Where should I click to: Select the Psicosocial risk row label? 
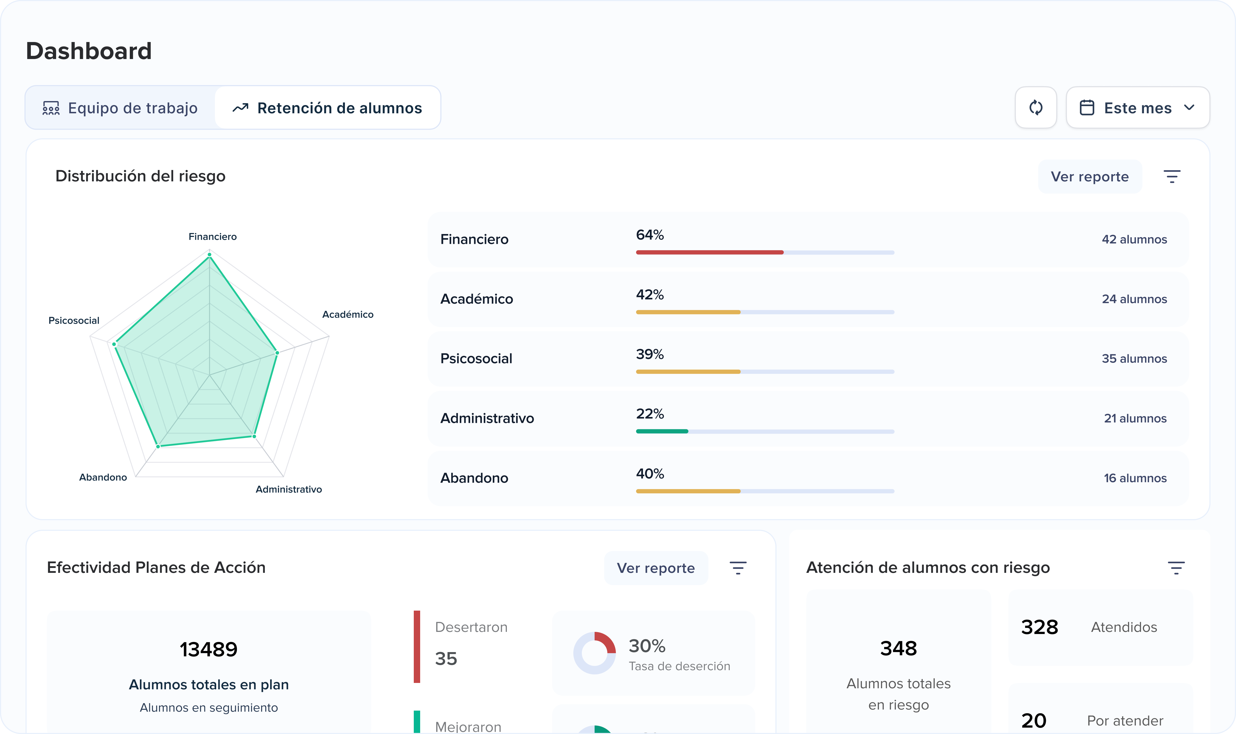[476, 358]
